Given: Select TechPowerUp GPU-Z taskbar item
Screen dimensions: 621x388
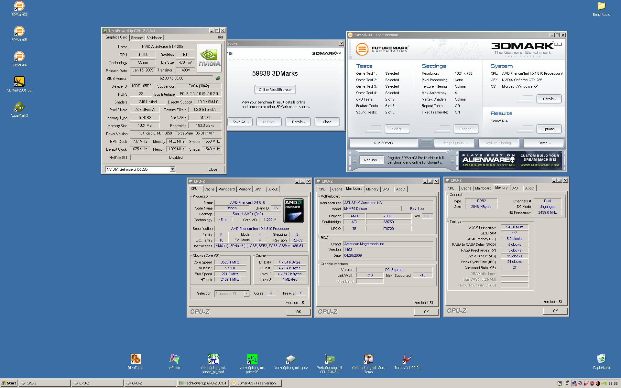Looking at the screenshot, I should (x=203, y=383).
